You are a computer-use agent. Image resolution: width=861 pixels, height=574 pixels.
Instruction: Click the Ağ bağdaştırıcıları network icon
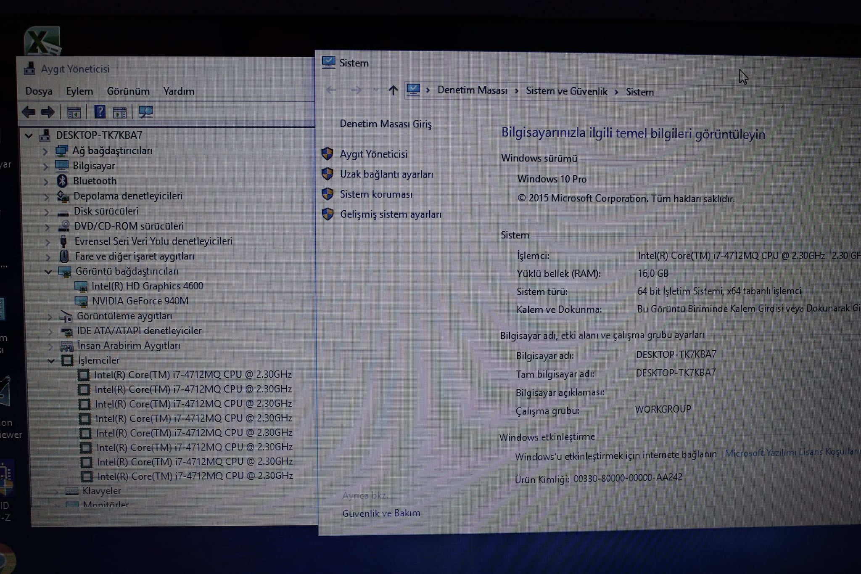click(x=61, y=151)
